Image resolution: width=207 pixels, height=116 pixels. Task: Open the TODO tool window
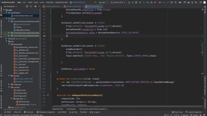click(x=8, y=112)
